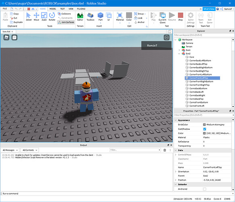The height and width of the screenshot is (202, 235).
Task: Clear the Output log with trash icon
Action: click(x=165, y=150)
